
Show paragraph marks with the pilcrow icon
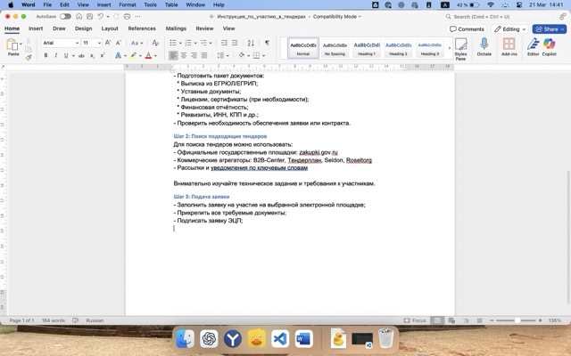tap(267, 43)
